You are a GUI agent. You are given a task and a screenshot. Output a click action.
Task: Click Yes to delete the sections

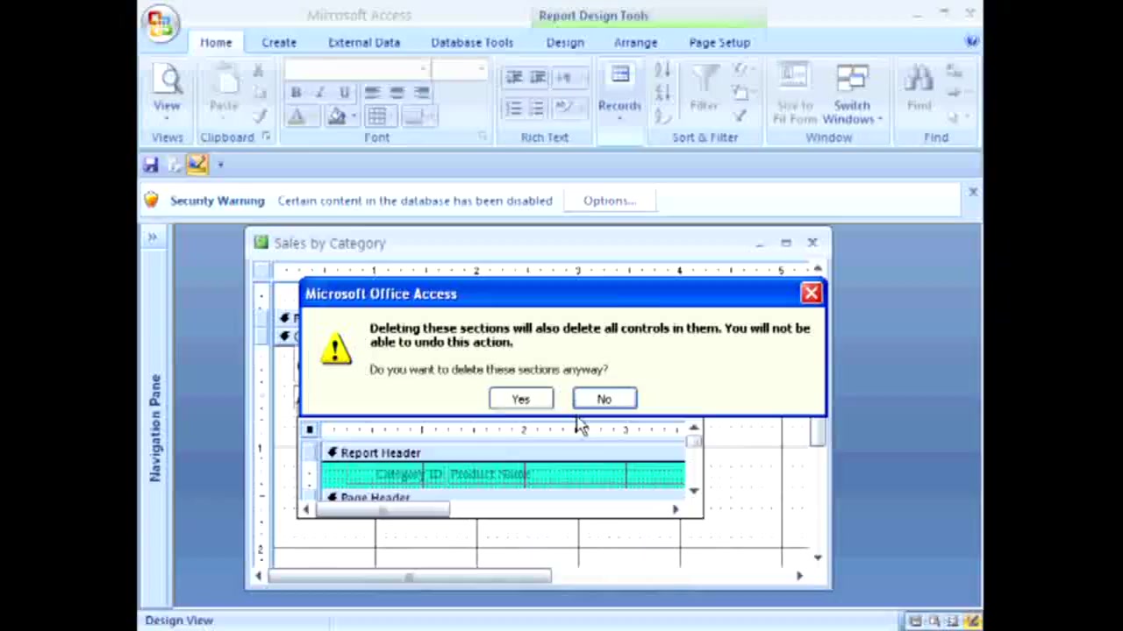click(x=520, y=399)
